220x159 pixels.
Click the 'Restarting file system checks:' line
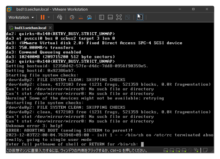pyautogui.click(x=45, y=103)
